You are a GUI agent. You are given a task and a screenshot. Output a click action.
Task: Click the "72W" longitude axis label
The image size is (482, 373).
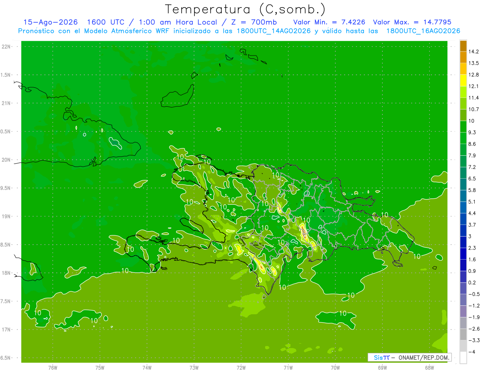click(241, 368)
